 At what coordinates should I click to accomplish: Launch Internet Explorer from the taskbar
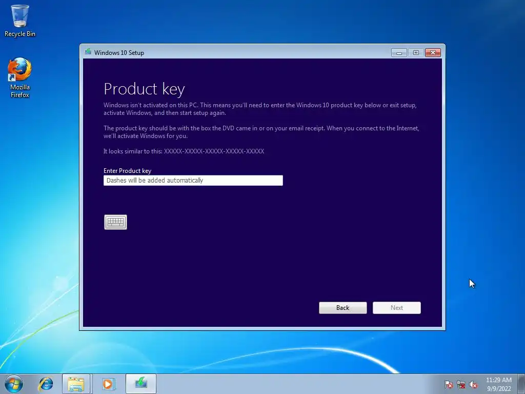[46, 384]
